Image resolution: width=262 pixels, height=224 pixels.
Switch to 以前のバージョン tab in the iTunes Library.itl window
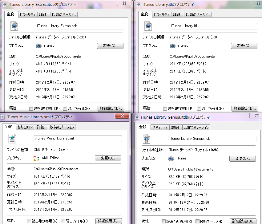tap(198, 15)
